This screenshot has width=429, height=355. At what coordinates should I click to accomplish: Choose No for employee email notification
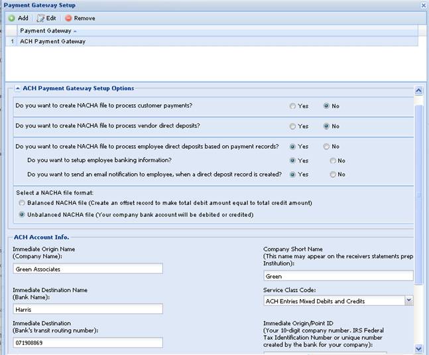point(333,175)
